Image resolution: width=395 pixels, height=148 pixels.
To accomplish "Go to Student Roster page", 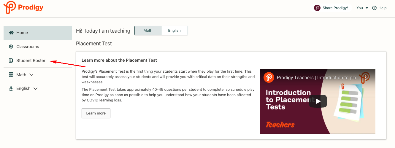I will tap(31, 61).
